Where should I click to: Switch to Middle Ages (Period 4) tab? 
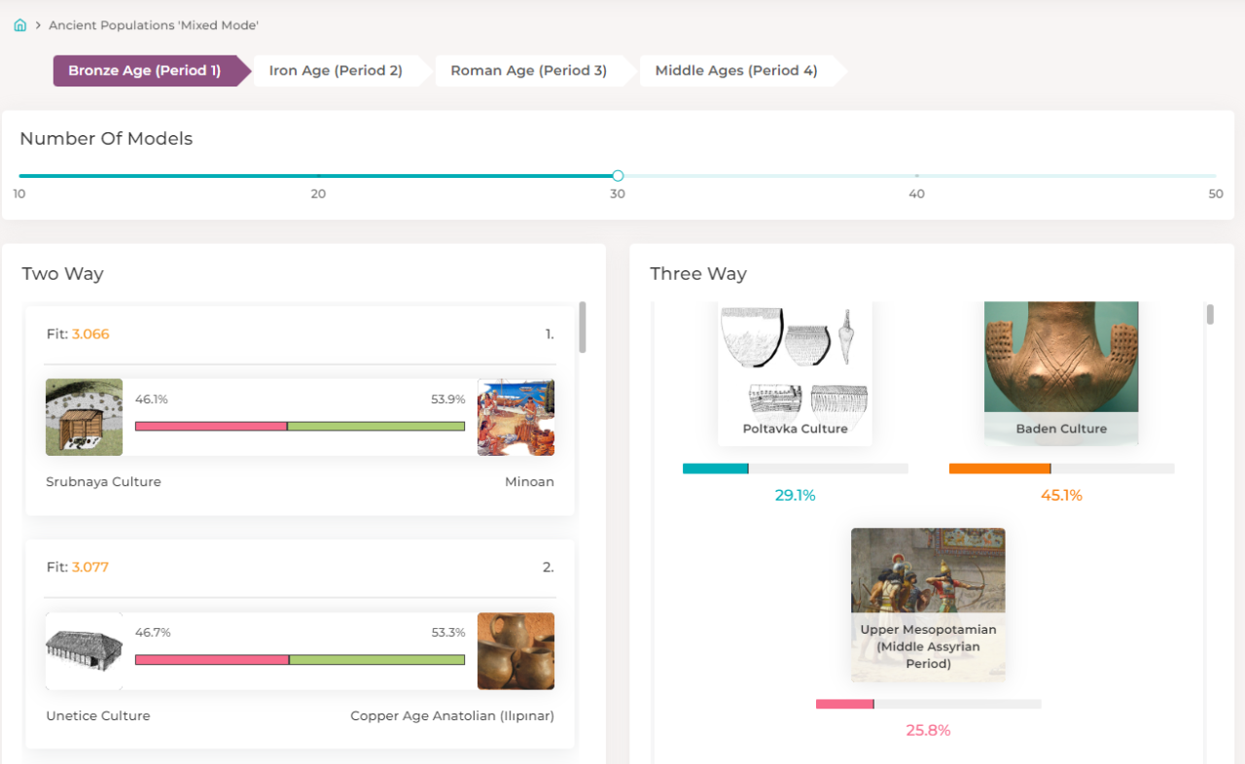point(736,71)
